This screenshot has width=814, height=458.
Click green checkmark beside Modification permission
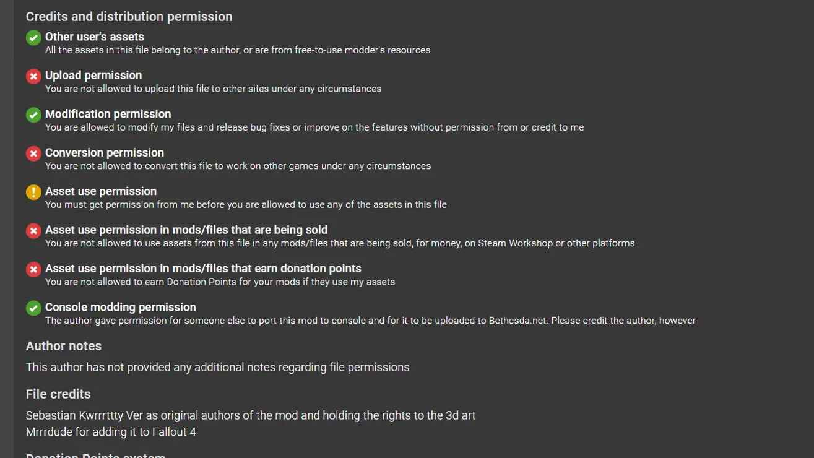pos(33,115)
